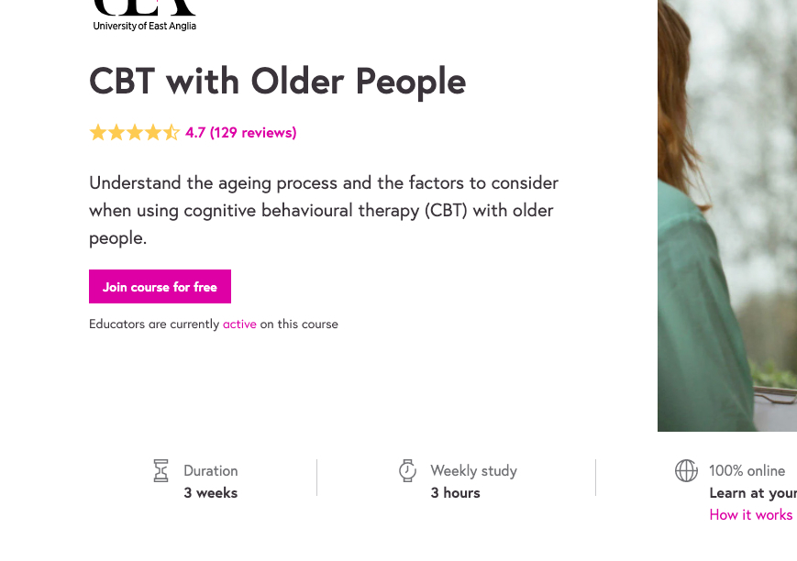Click the Duration label
Screen dimensions: 797x561
click(210, 471)
